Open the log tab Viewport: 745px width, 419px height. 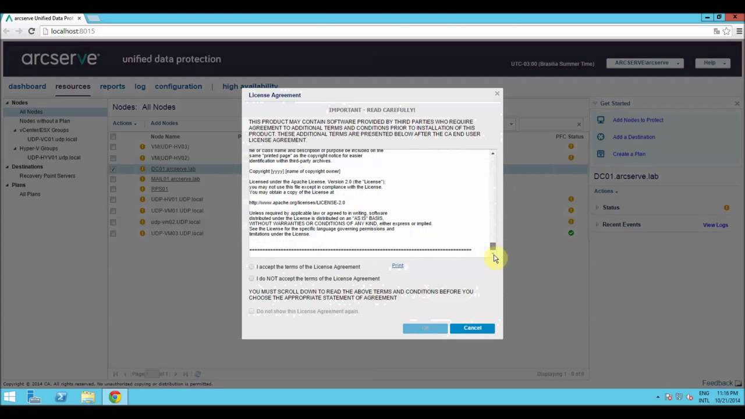140,86
